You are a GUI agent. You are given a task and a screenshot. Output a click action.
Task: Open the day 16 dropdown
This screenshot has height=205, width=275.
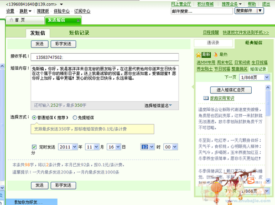[118, 147]
